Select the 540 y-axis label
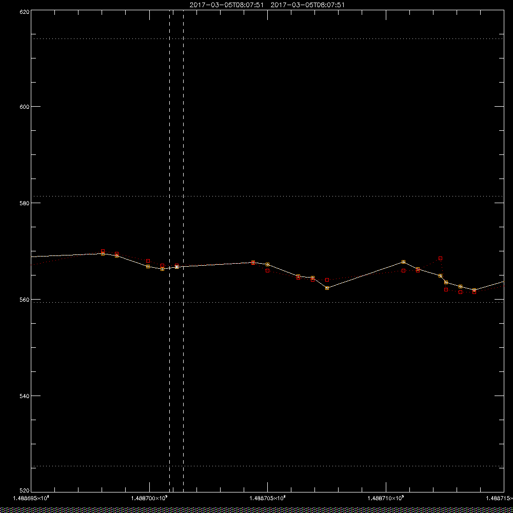The width and height of the screenshot is (513, 513). (x=24, y=396)
